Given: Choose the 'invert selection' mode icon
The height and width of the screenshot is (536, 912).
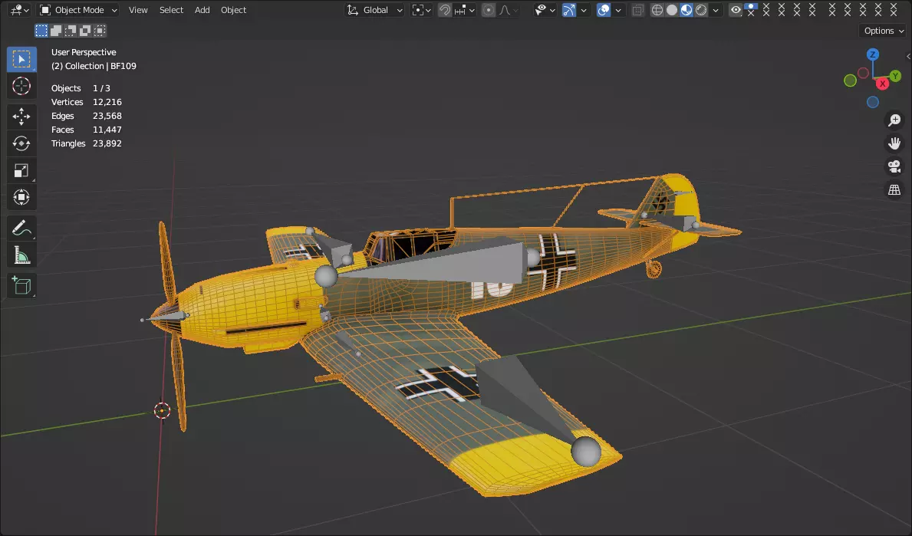Looking at the screenshot, I should tap(85, 30).
